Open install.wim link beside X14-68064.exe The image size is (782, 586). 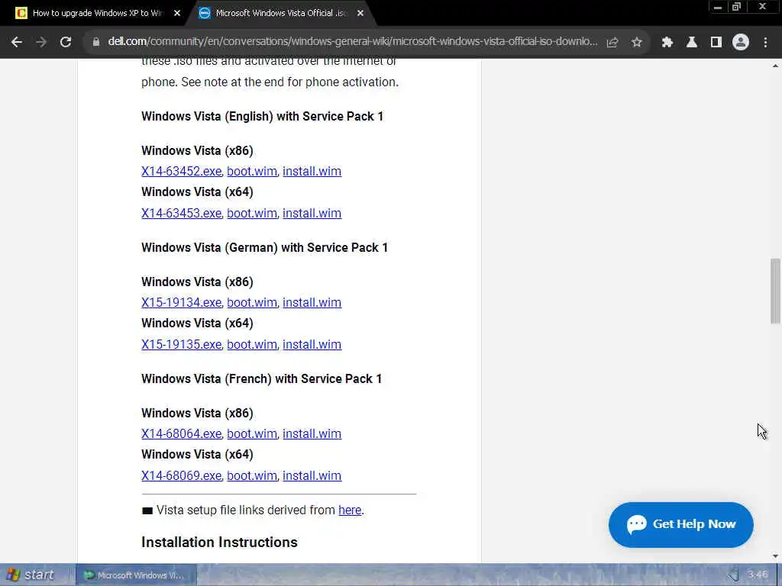[x=312, y=433]
